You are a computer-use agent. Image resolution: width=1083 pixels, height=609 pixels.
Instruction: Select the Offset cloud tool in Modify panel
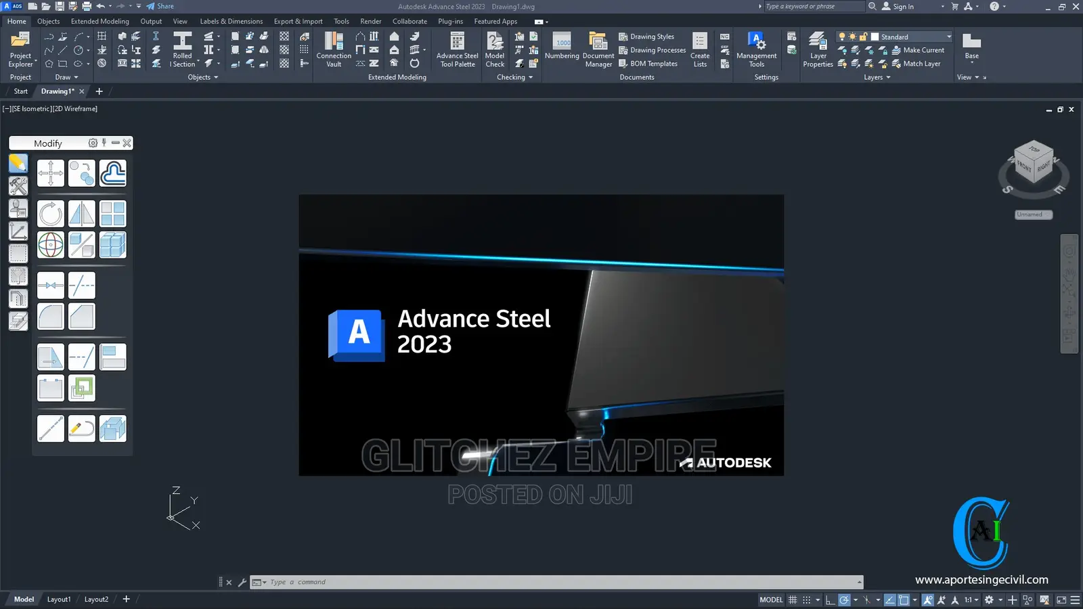[x=113, y=173]
